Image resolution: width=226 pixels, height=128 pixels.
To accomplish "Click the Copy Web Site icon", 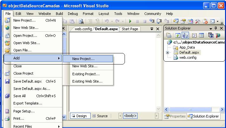I will click(210, 35).
